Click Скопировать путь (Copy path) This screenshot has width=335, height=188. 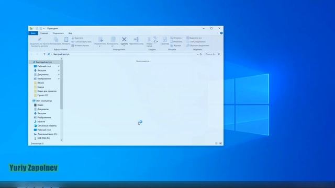(x=82, y=42)
